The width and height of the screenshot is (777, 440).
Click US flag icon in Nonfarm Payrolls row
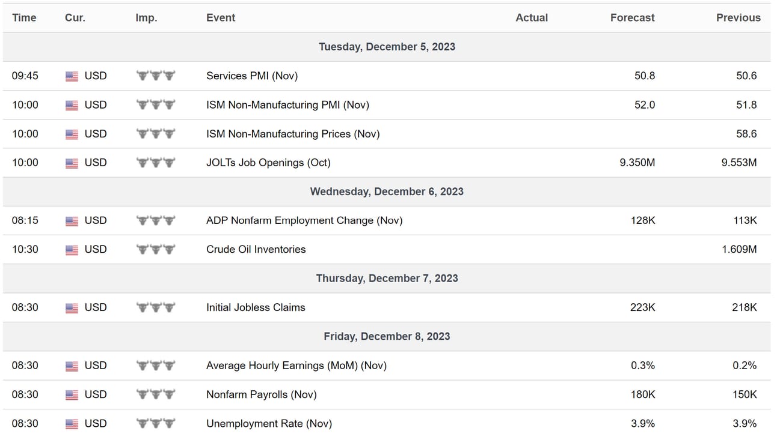coord(72,395)
